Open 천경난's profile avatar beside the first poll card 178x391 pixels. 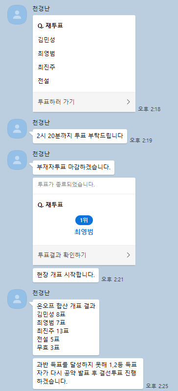(x=17, y=15)
